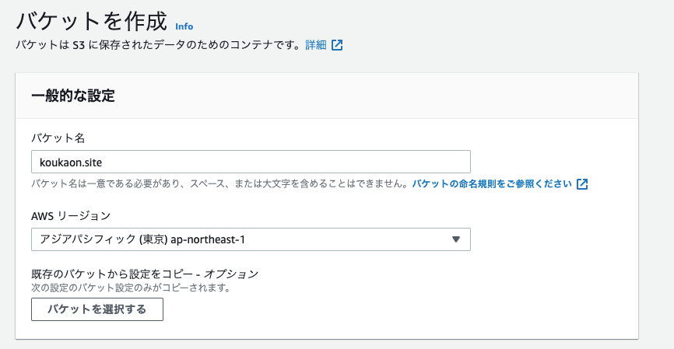Click the 一般的な設定 section header
Image resolution: width=674 pixels, height=349 pixels.
coord(73,96)
